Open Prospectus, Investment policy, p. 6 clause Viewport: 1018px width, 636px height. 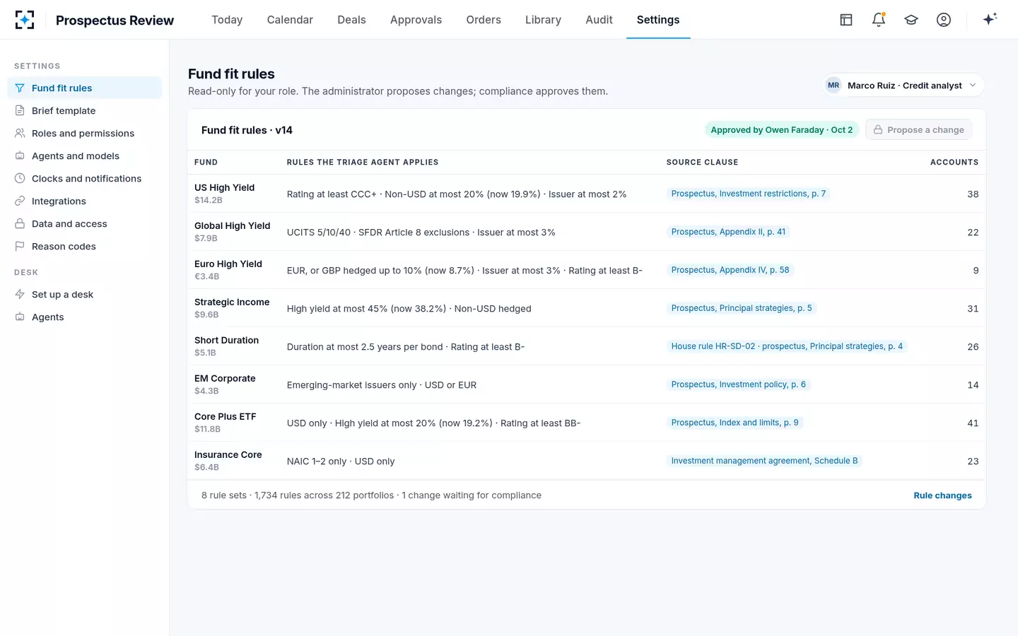click(738, 384)
